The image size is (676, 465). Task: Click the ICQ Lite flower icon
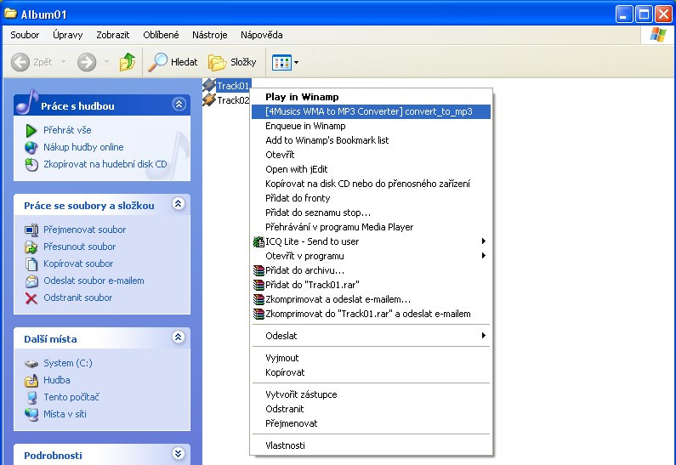coord(258,241)
